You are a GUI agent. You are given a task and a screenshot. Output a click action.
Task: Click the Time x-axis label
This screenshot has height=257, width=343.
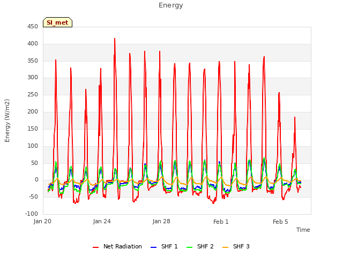[x=303, y=230]
